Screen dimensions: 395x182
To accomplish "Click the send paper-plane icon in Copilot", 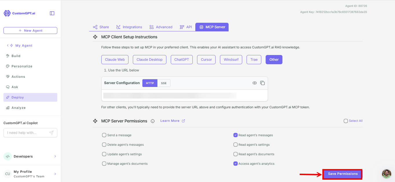I will click(x=52, y=133).
